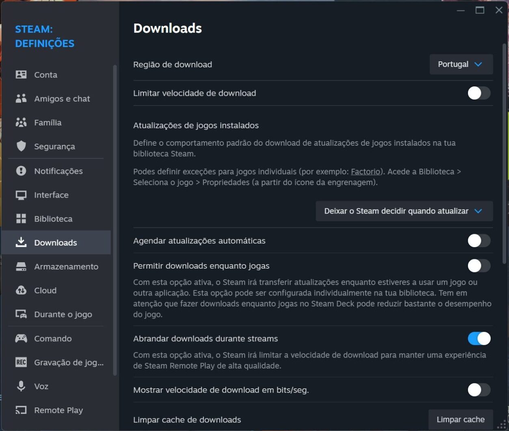Image resolution: width=509 pixels, height=431 pixels.
Task: Toggle Agendar atualizações automáticas switch
Action: click(479, 241)
